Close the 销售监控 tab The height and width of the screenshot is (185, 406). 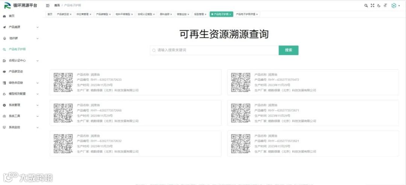coord(188,14)
